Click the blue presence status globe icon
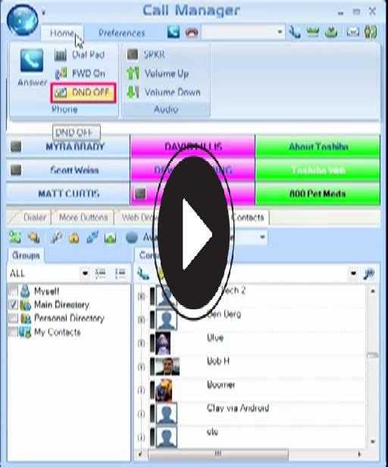 pos(132,237)
